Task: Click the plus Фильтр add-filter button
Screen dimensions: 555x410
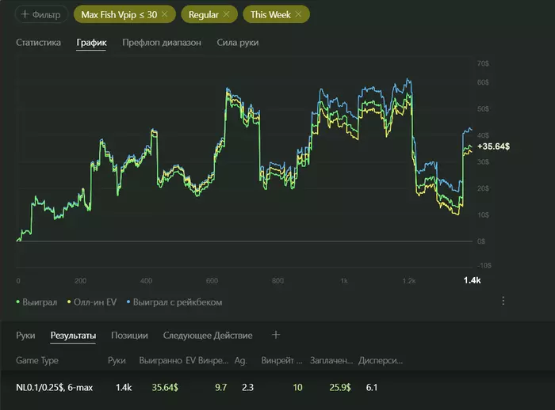Action: [x=41, y=14]
